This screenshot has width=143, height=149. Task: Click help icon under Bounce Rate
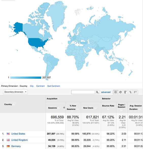[108, 109]
